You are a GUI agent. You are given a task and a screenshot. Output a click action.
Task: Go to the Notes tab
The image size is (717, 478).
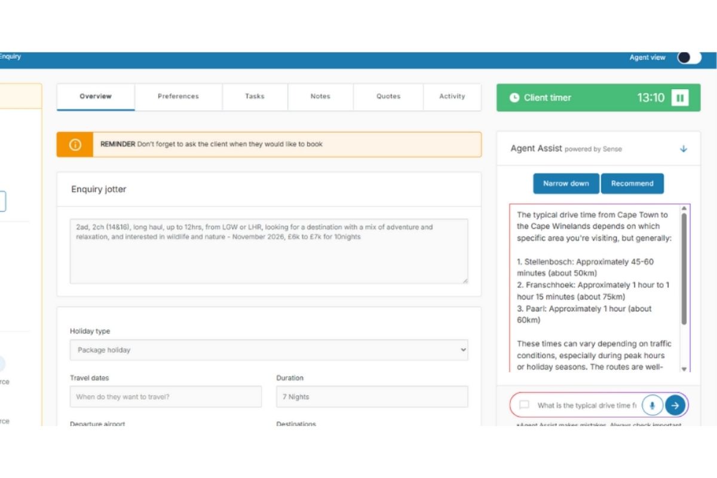coord(320,96)
